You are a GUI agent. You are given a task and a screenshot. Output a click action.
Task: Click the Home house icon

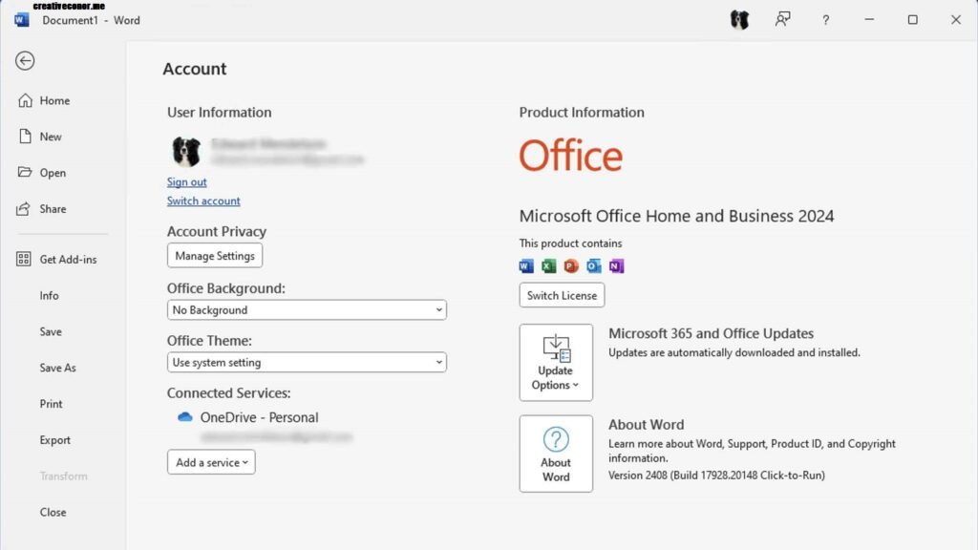click(25, 100)
